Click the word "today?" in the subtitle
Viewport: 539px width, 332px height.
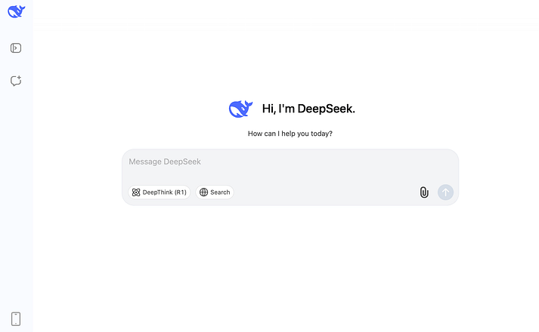coord(322,134)
